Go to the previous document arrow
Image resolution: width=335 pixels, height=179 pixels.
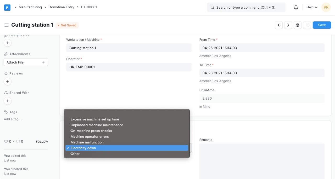279,25
